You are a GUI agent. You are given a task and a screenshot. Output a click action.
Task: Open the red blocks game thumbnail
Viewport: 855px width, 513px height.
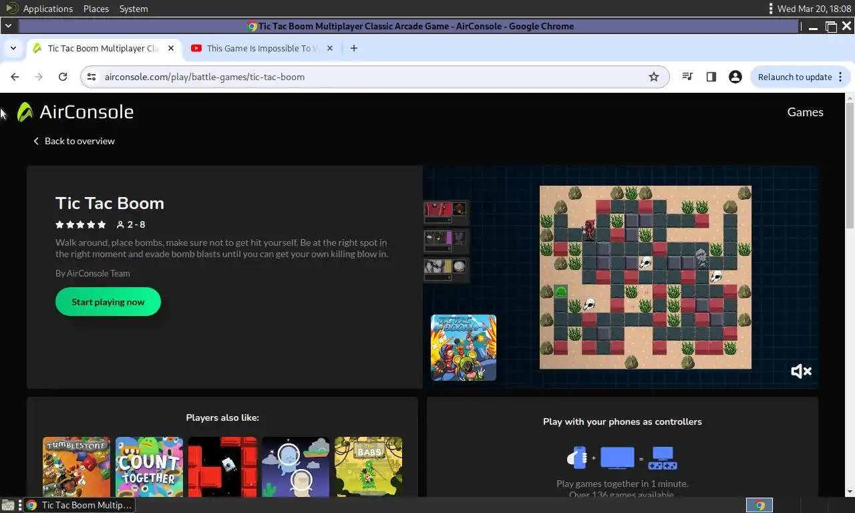tap(222, 467)
